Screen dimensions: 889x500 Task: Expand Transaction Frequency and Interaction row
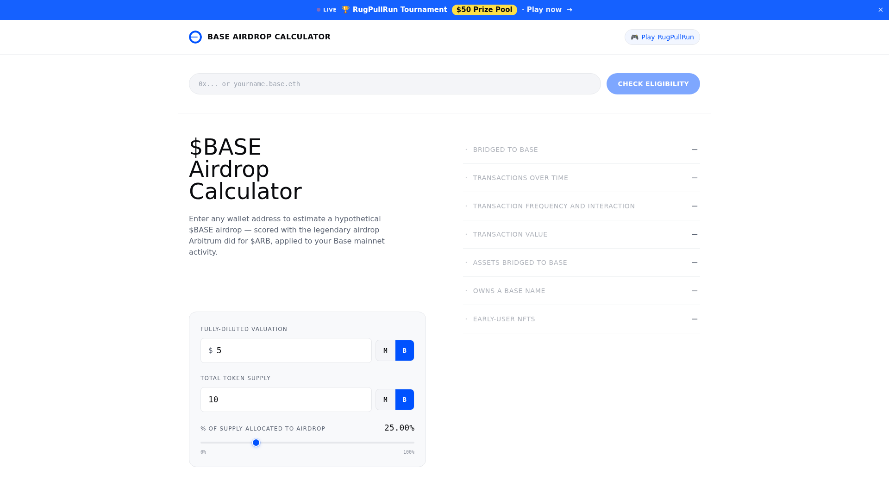click(582, 206)
